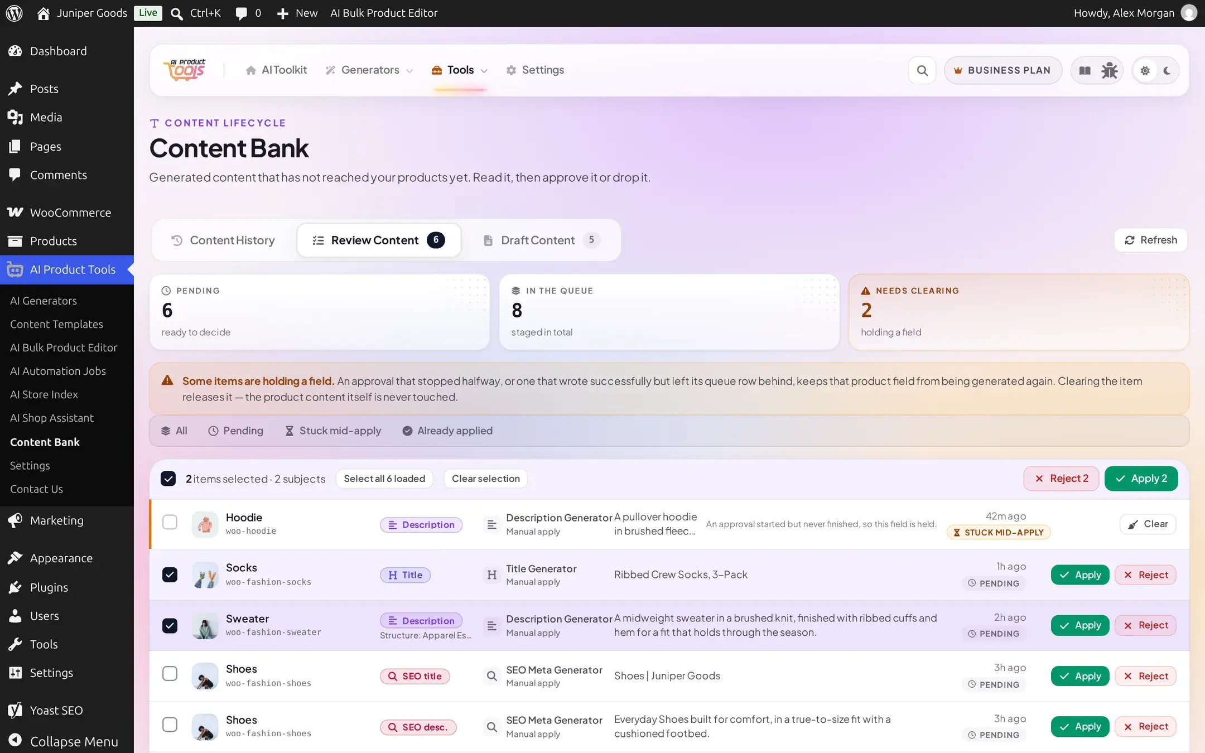Switch to the Draft Content tab
The image size is (1205, 753).
click(x=542, y=240)
